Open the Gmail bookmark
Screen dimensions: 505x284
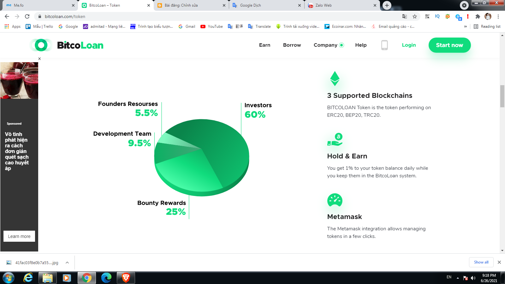point(187,27)
